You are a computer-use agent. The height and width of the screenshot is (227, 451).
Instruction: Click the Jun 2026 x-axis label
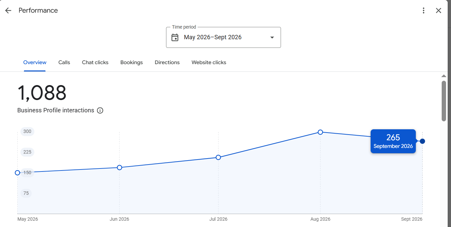119,219
